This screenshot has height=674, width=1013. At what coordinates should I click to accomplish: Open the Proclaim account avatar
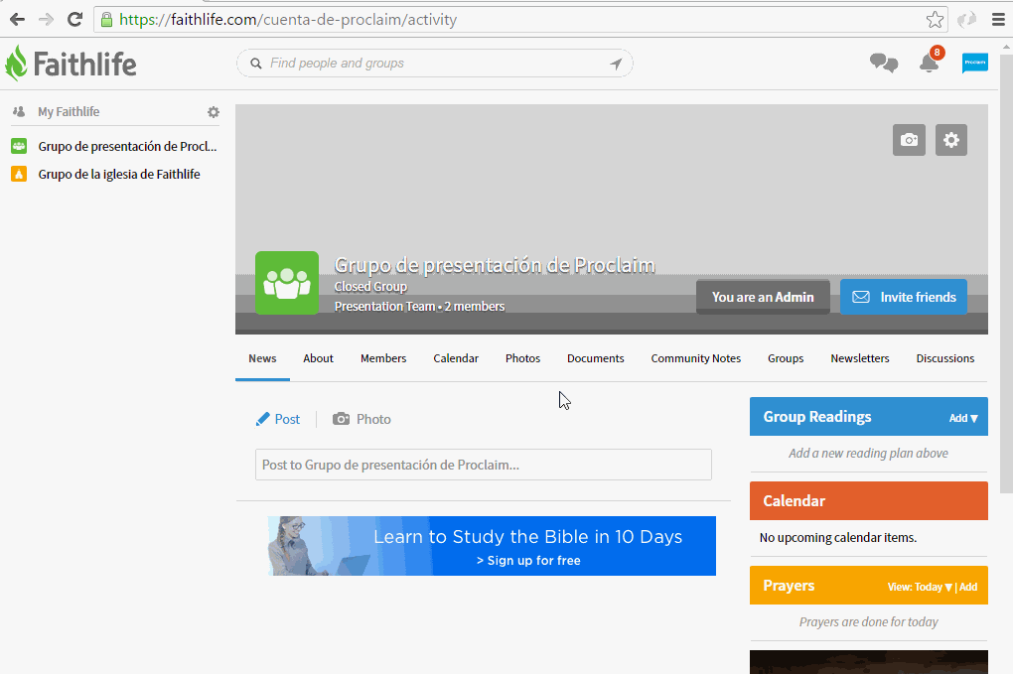(975, 63)
